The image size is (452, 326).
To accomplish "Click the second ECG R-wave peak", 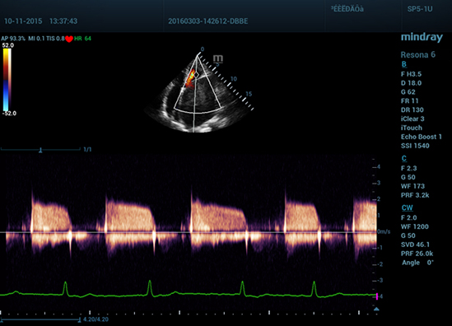I will 150,281.
